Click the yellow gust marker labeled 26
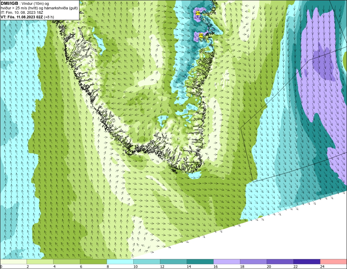This screenshot has height=269, width=347. point(201,35)
